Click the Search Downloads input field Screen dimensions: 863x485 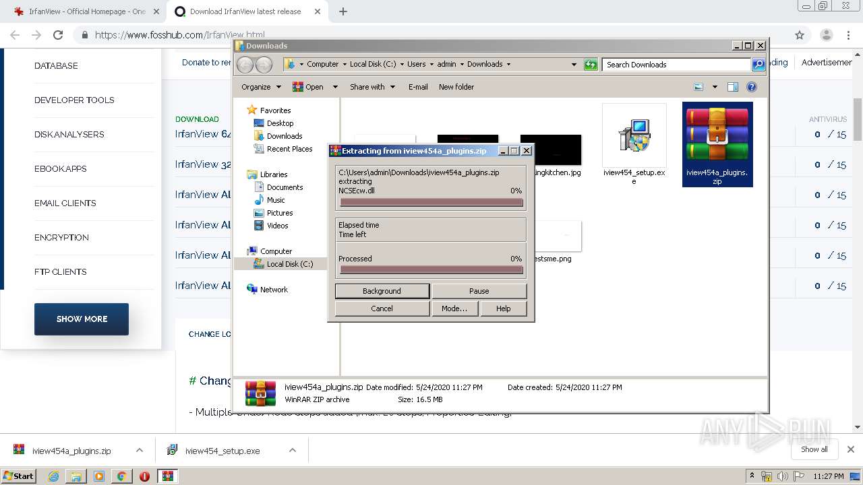676,65
